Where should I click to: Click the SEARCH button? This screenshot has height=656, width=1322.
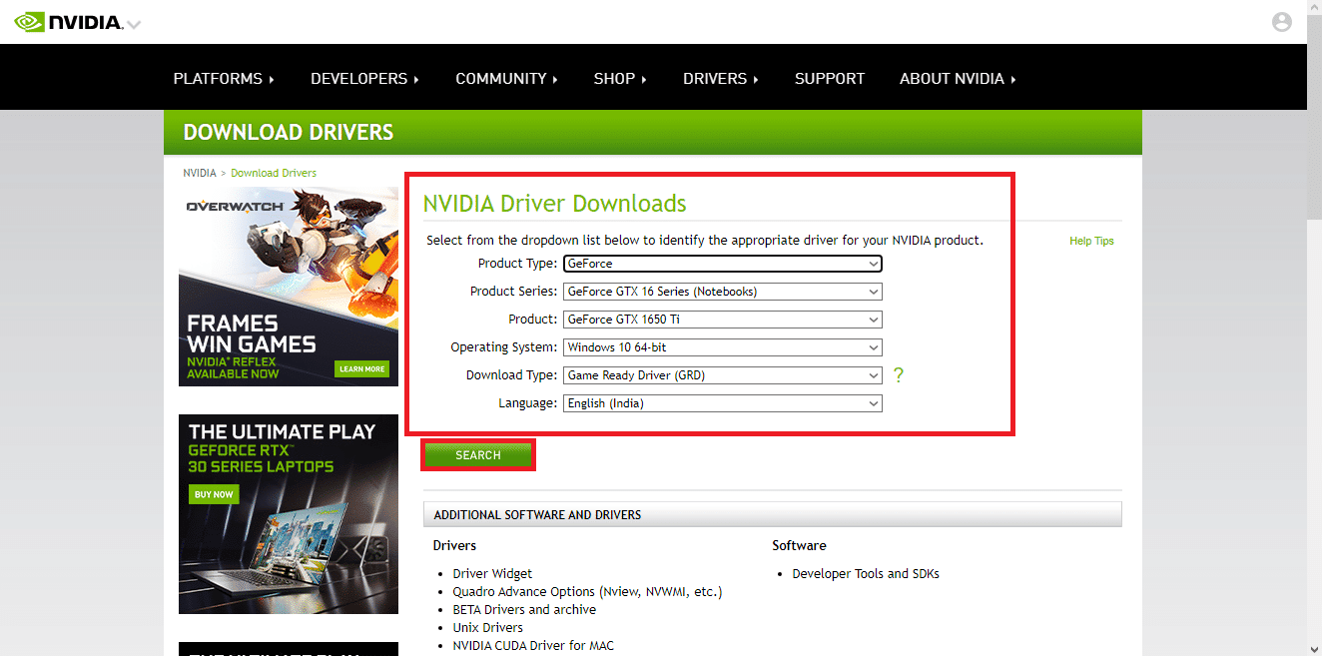point(478,454)
